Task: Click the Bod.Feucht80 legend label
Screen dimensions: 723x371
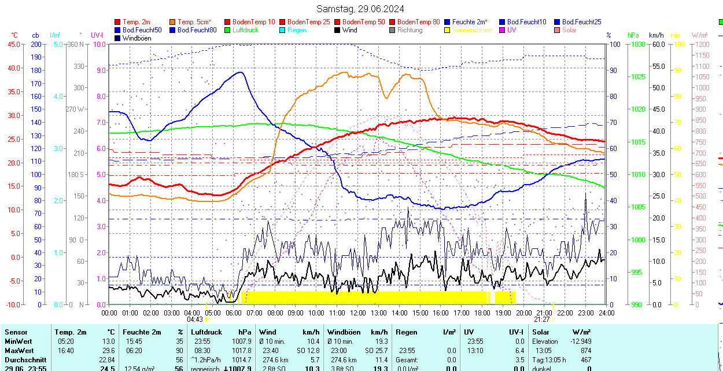Action: [197, 30]
